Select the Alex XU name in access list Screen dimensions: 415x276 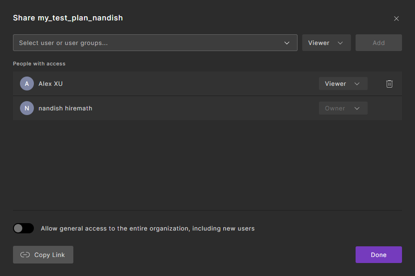point(51,84)
